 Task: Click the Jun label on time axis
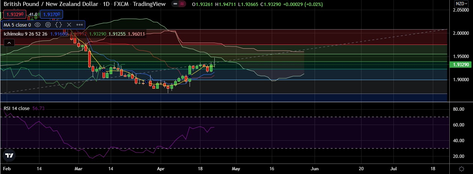coord(315,169)
